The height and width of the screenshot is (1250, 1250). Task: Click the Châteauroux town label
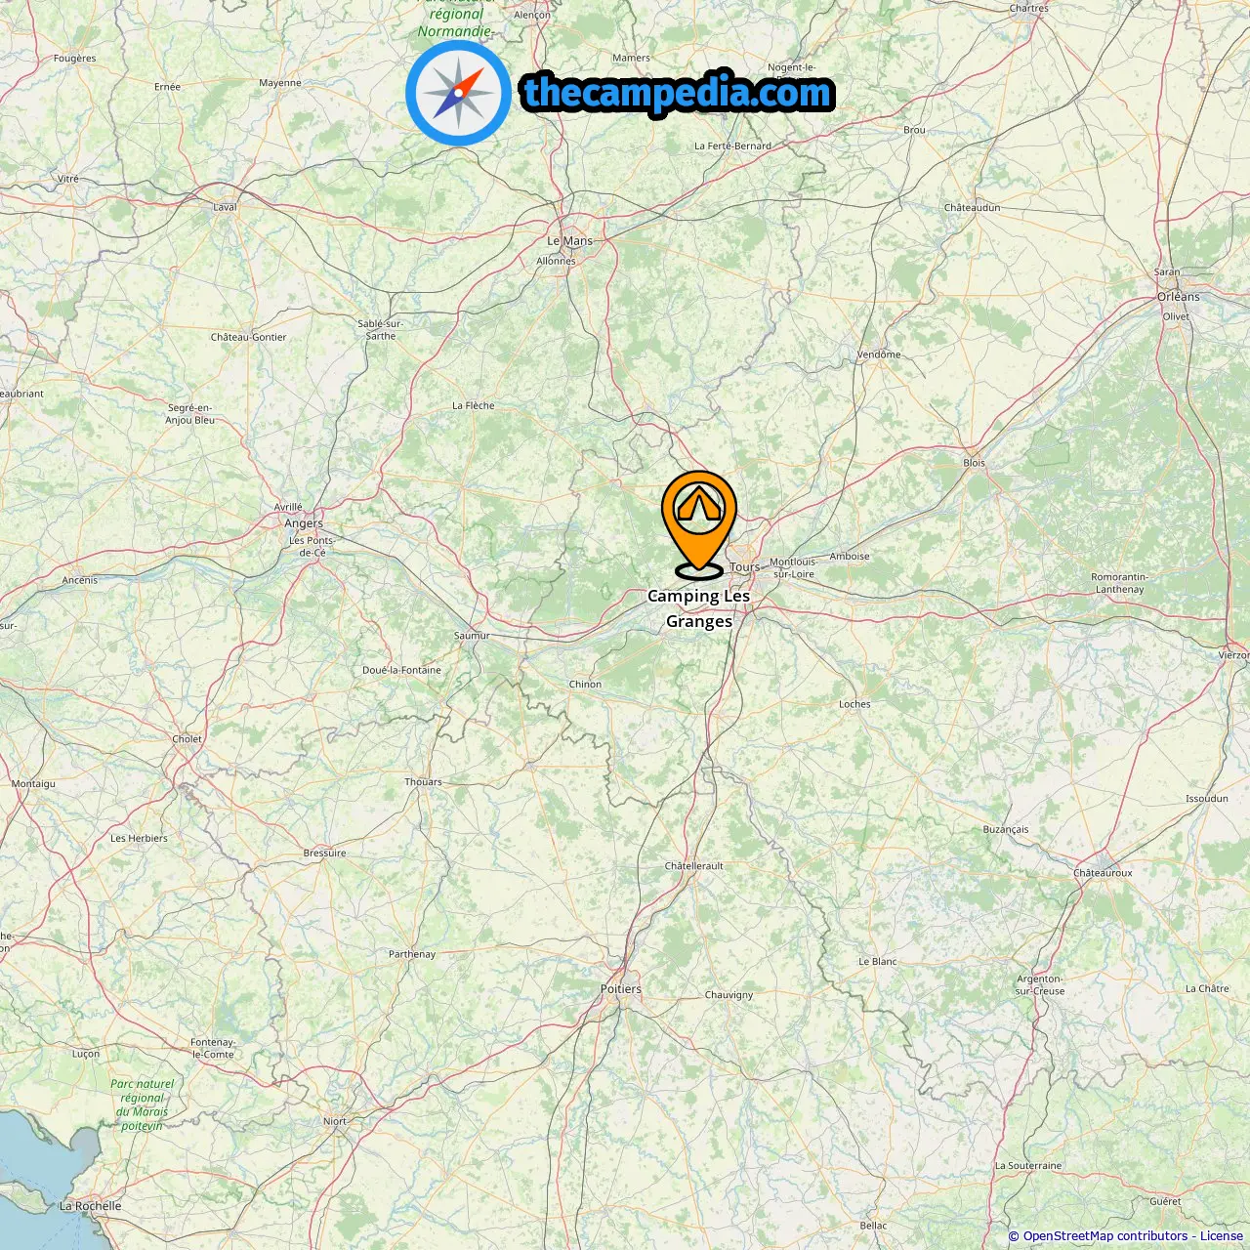(1104, 873)
